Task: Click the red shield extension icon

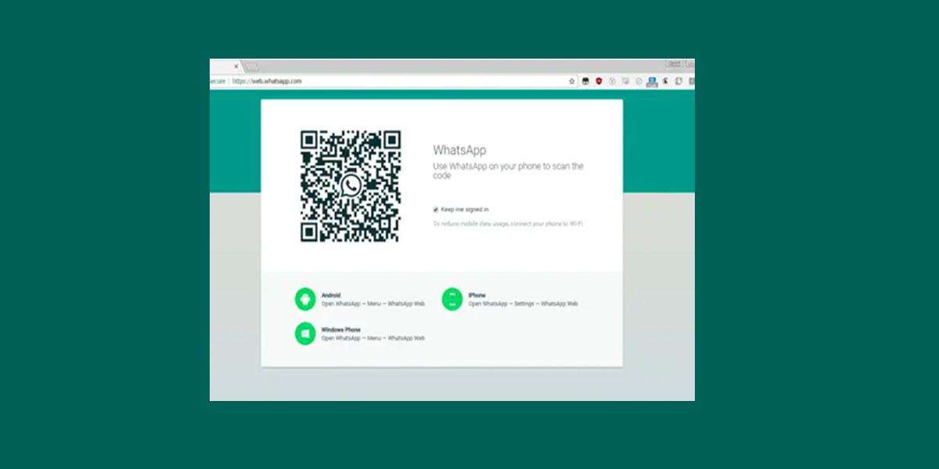Action: coord(599,81)
